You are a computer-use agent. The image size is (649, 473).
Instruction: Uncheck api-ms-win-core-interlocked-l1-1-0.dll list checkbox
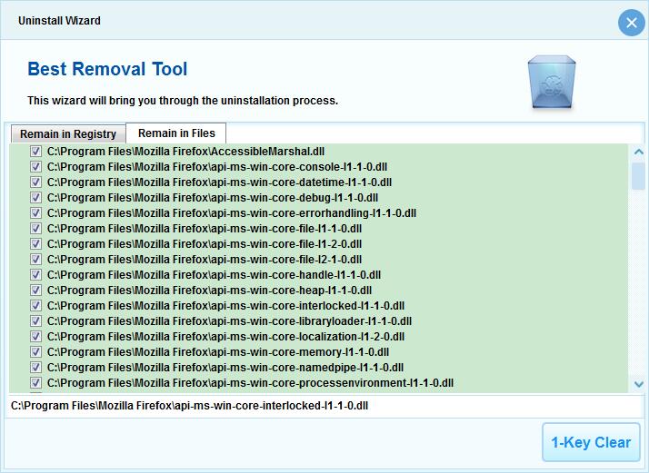pos(35,306)
